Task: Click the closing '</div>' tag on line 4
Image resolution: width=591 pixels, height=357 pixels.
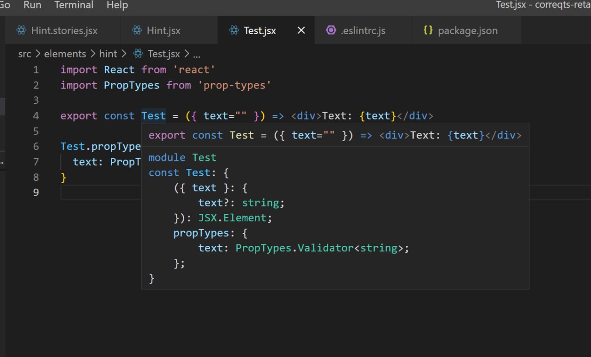Action: point(415,116)
